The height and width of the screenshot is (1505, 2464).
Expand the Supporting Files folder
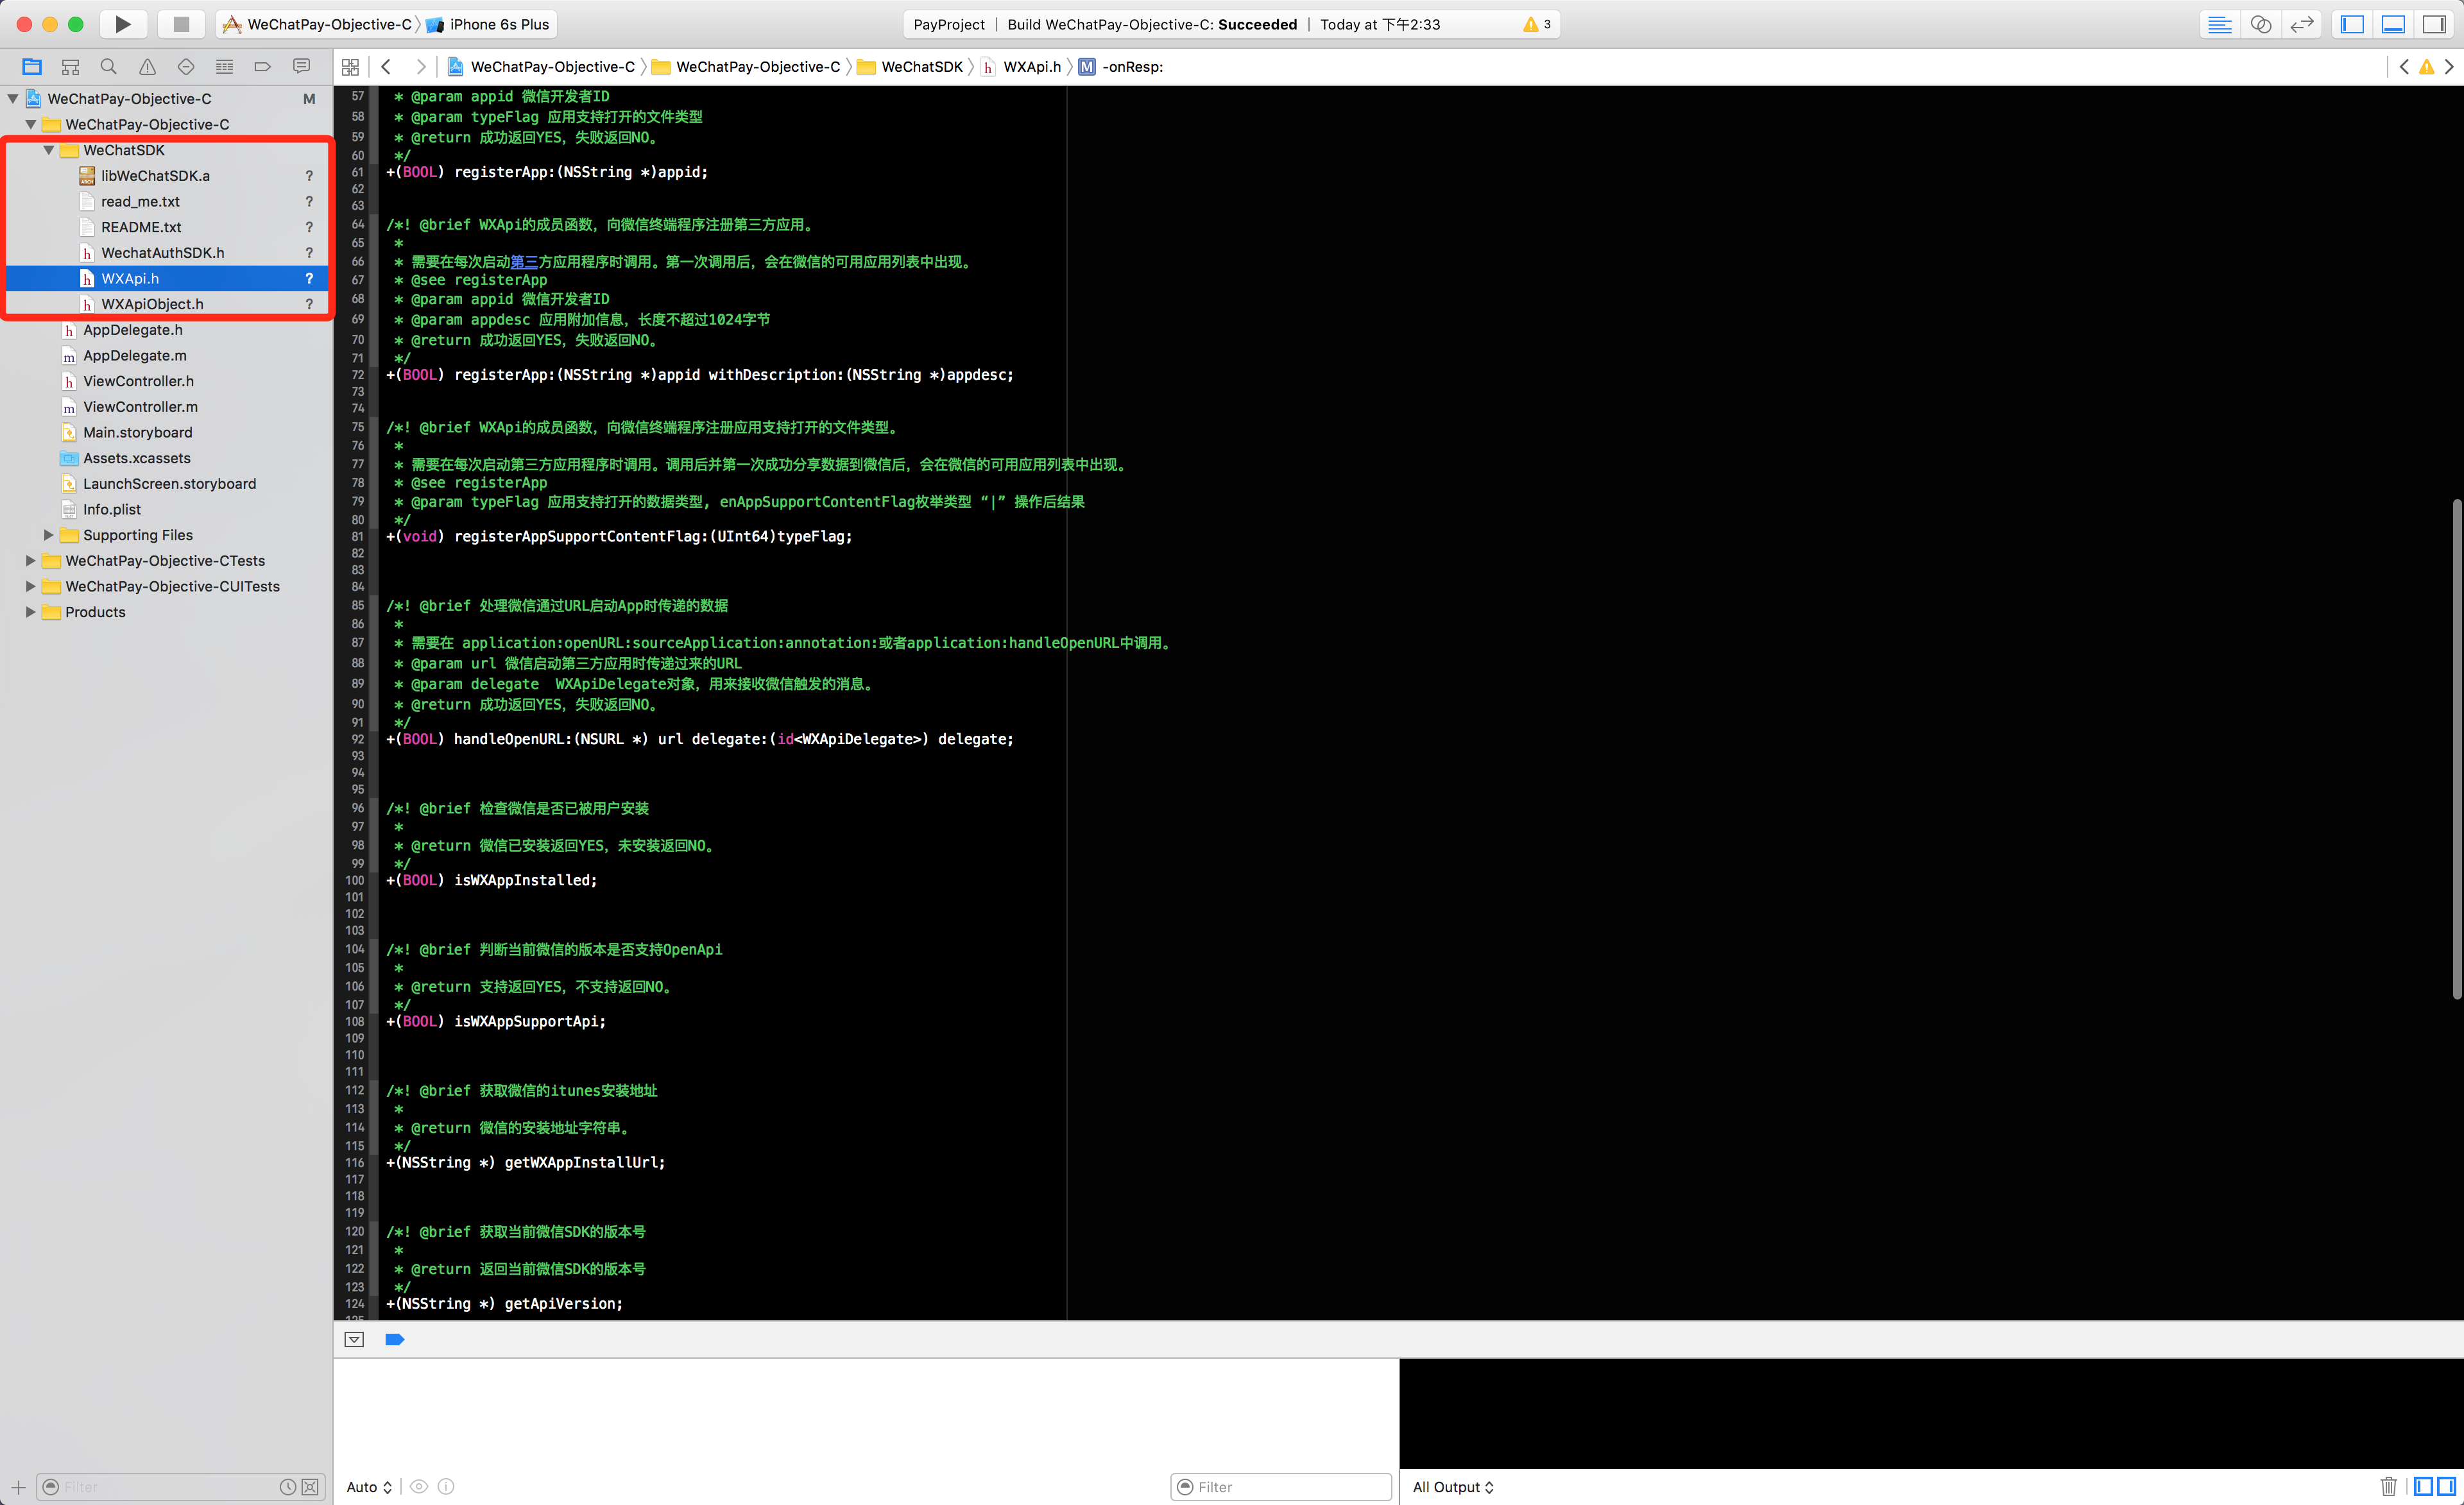pos(48,535)
